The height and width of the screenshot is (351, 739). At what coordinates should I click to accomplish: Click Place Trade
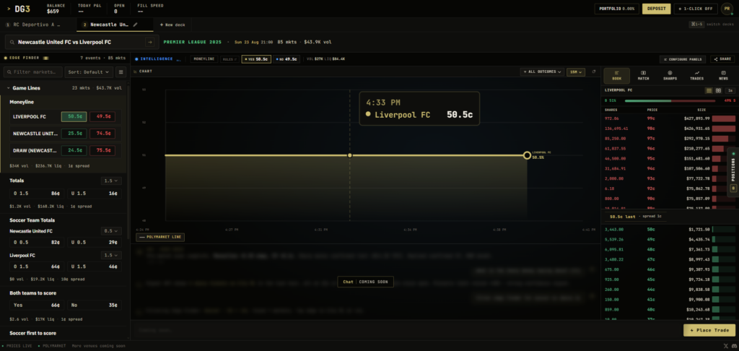point(709,330)
